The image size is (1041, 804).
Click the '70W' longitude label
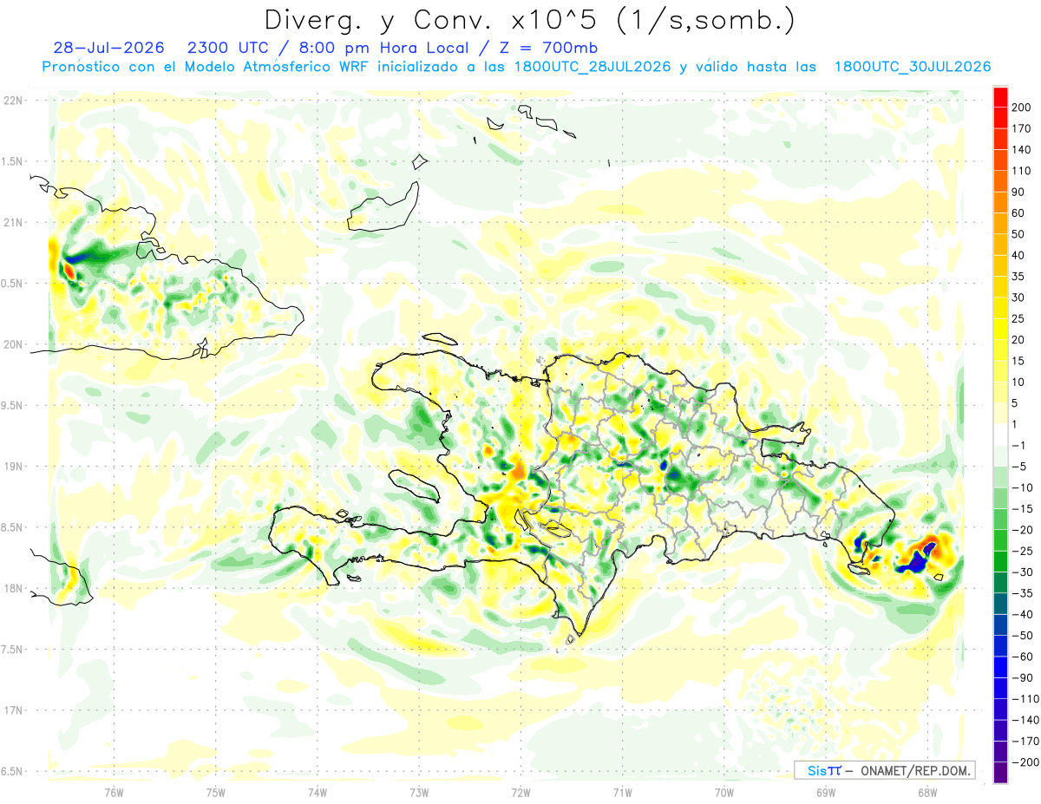point(724,792)
